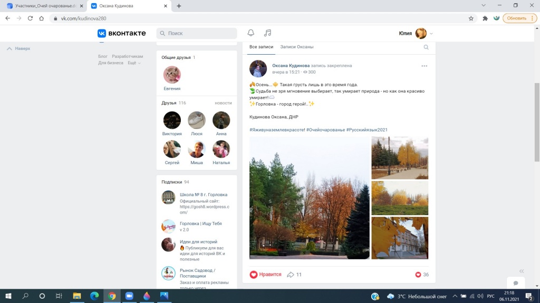This screenshot has height=303, width=540.
Task: Toggle the Нравится like button
Action: [x=266, y=275]
